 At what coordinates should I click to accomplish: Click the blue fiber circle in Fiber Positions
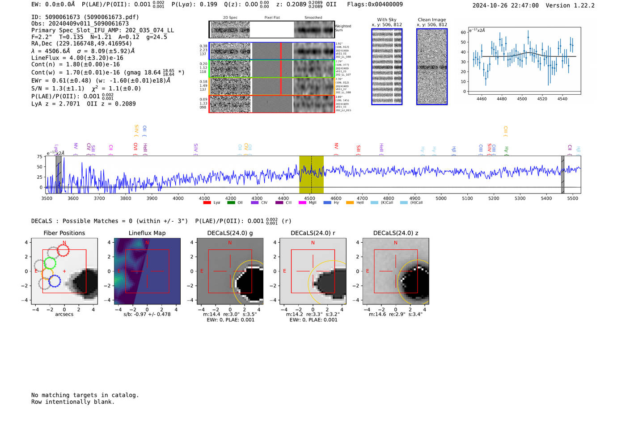pos(55,281)
